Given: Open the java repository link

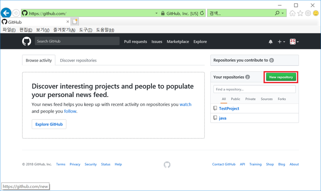Looking at the screenshot, I should (223, 118).
